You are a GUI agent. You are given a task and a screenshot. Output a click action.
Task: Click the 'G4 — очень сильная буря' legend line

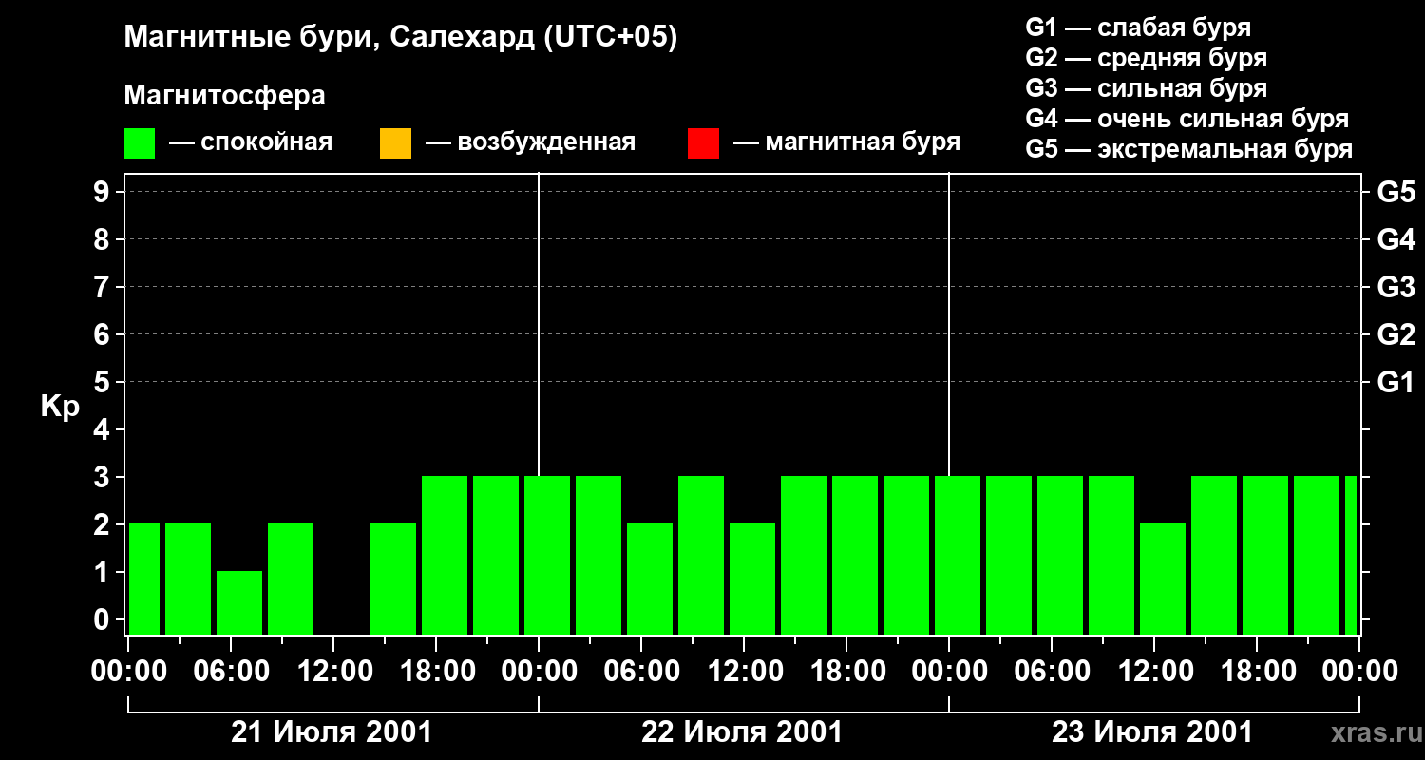1187,119
